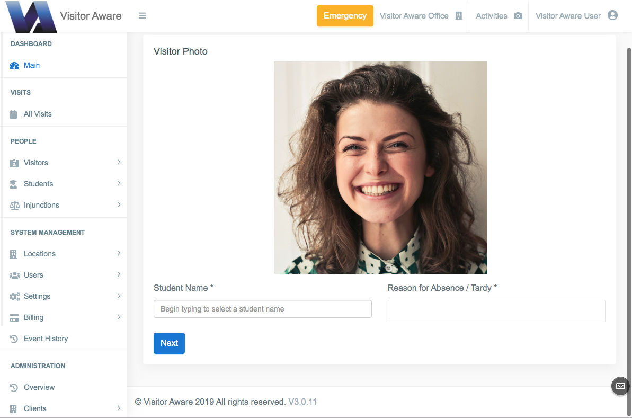Expand the Clients submenu chevron
Image resolution: width=632 pixels, height=418 pixels.
click(x=119, y=408)
